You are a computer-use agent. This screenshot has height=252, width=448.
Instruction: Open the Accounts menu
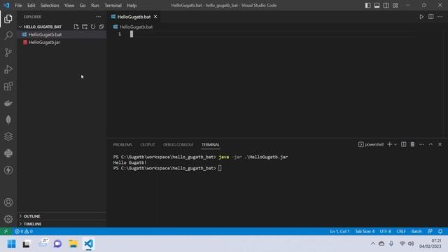(8, 202)
